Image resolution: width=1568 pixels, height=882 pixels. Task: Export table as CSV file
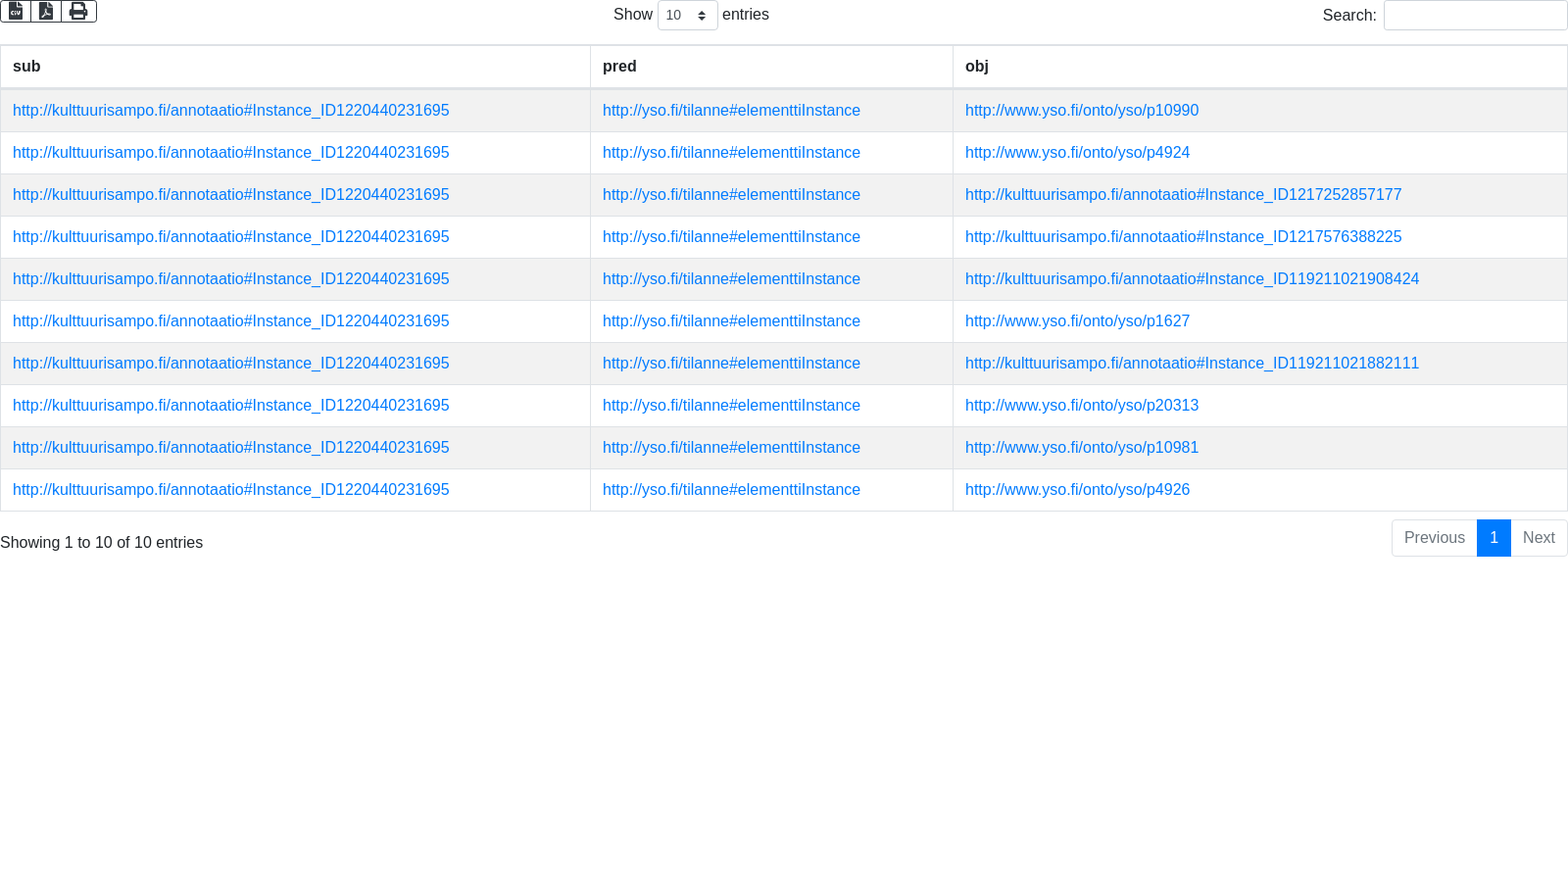pos(16,12)
